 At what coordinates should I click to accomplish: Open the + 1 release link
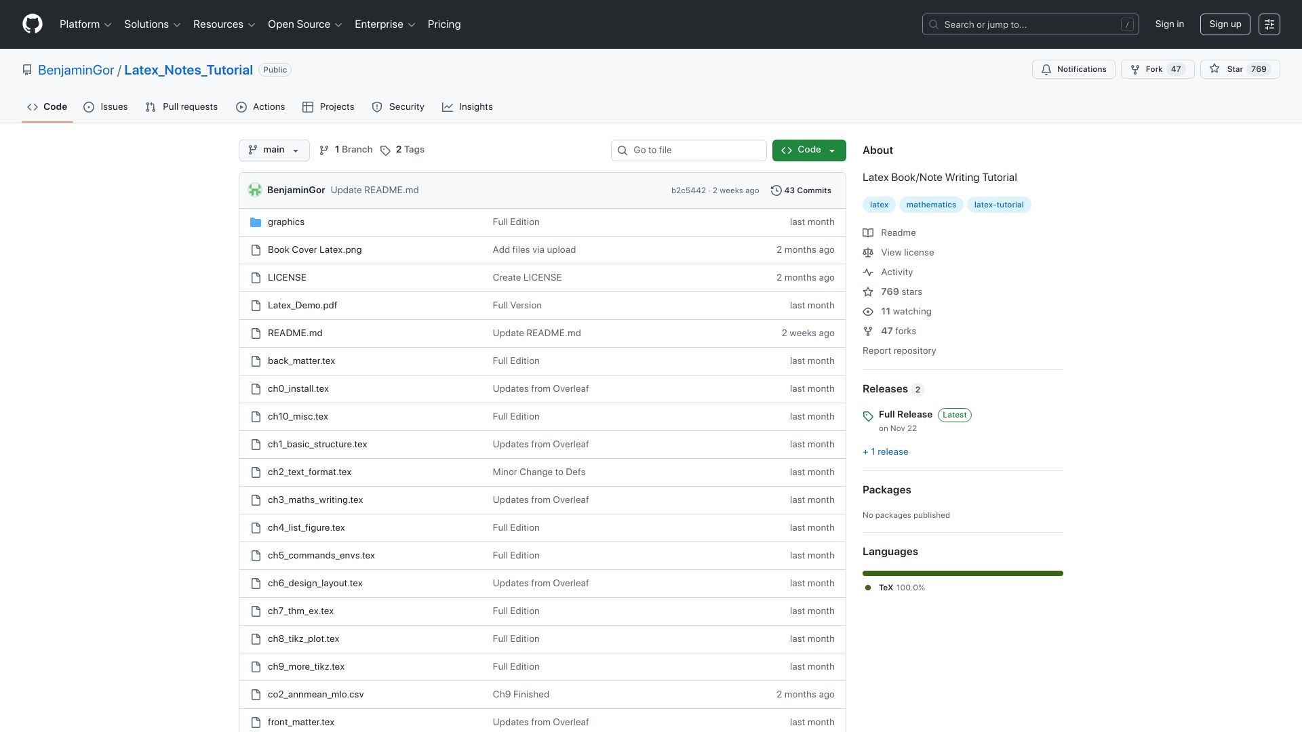coord(885,452)
